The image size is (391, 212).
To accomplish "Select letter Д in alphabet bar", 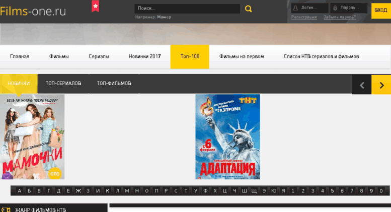I will pyautogui.click(x=58, y=190).
